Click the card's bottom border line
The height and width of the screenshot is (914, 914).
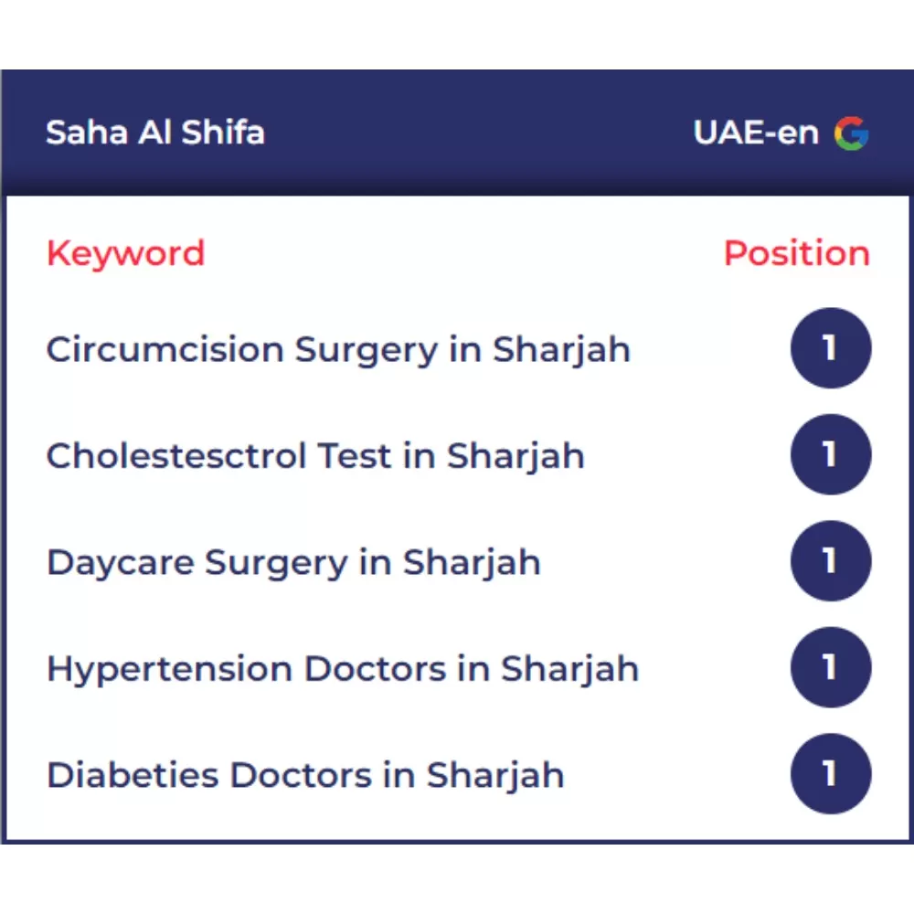pyautogui.click(x=457, y=841)
